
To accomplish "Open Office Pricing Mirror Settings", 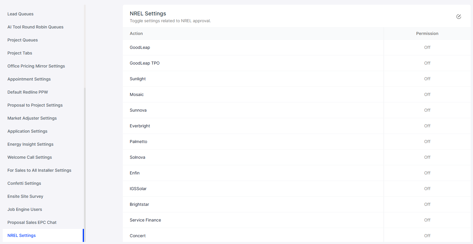I will [x=36, y=66].
